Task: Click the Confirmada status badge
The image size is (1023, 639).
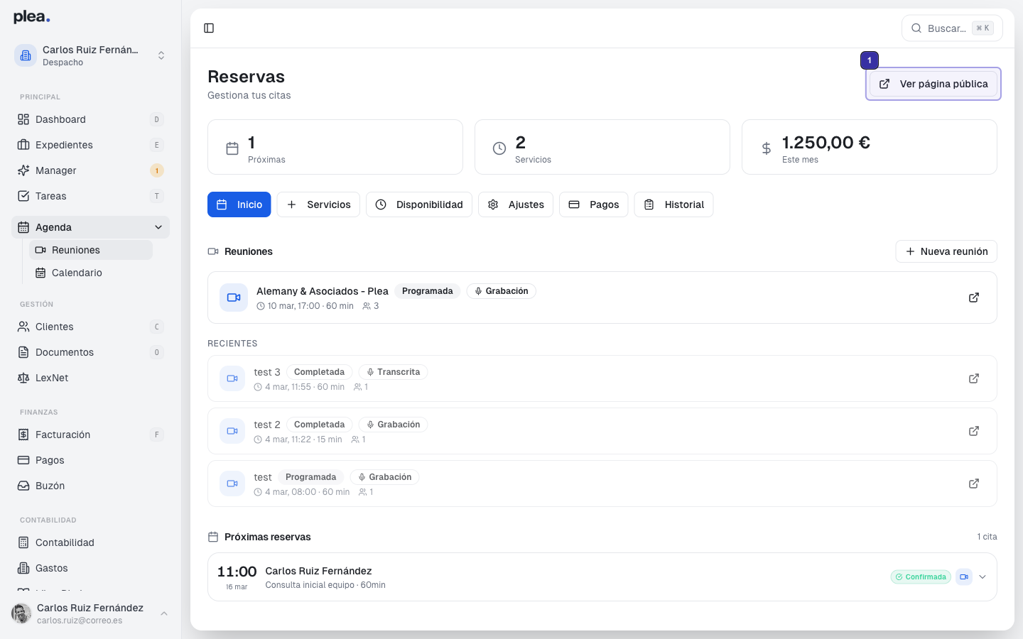Action: click(921, 577)
